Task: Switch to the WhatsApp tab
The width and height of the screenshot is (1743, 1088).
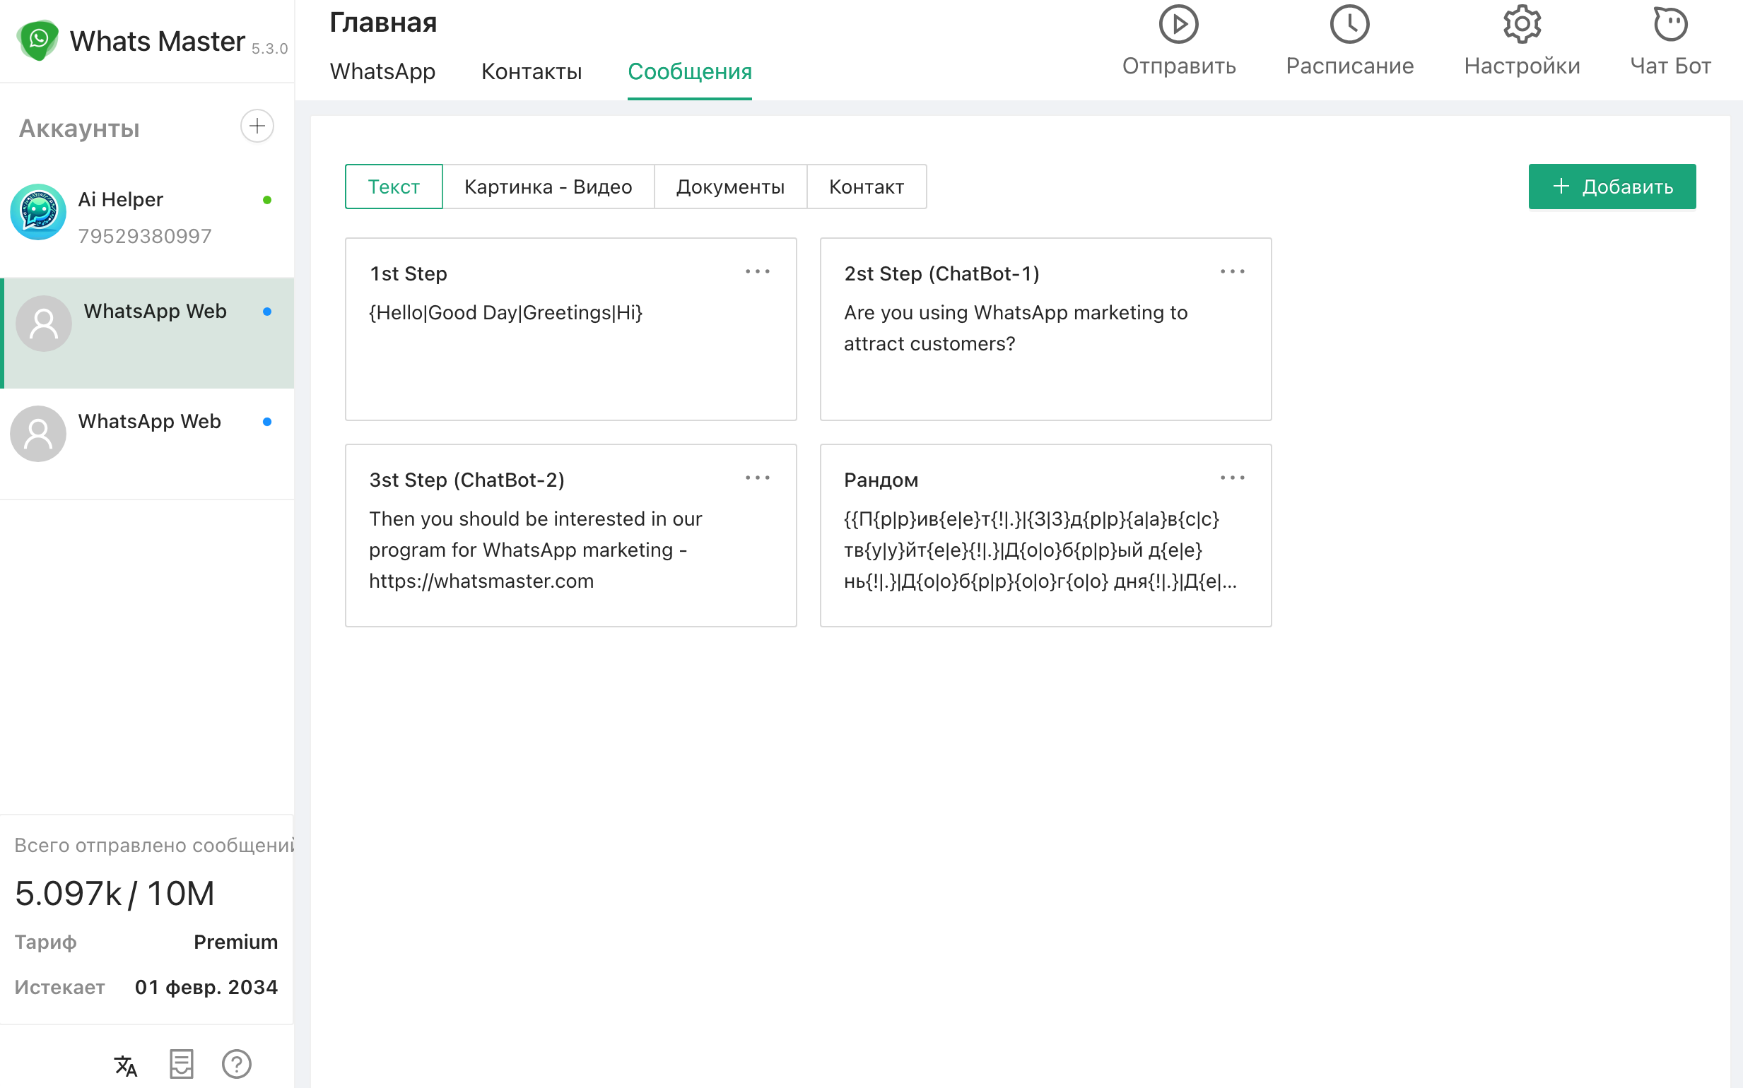Action: coord(382,71)
